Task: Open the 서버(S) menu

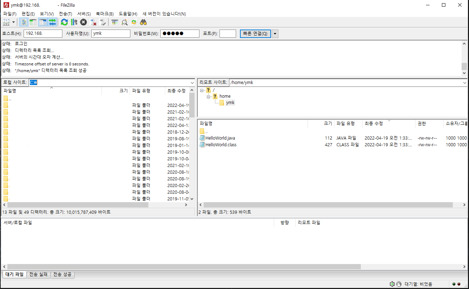Action: click(84, 14)
